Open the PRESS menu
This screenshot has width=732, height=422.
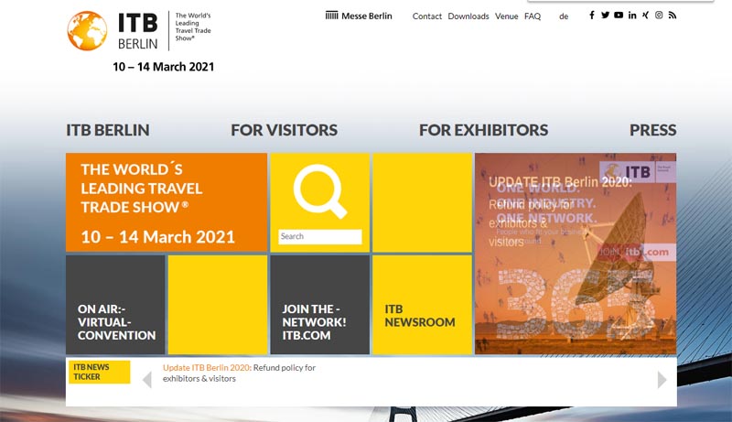(x=652, y=130)
